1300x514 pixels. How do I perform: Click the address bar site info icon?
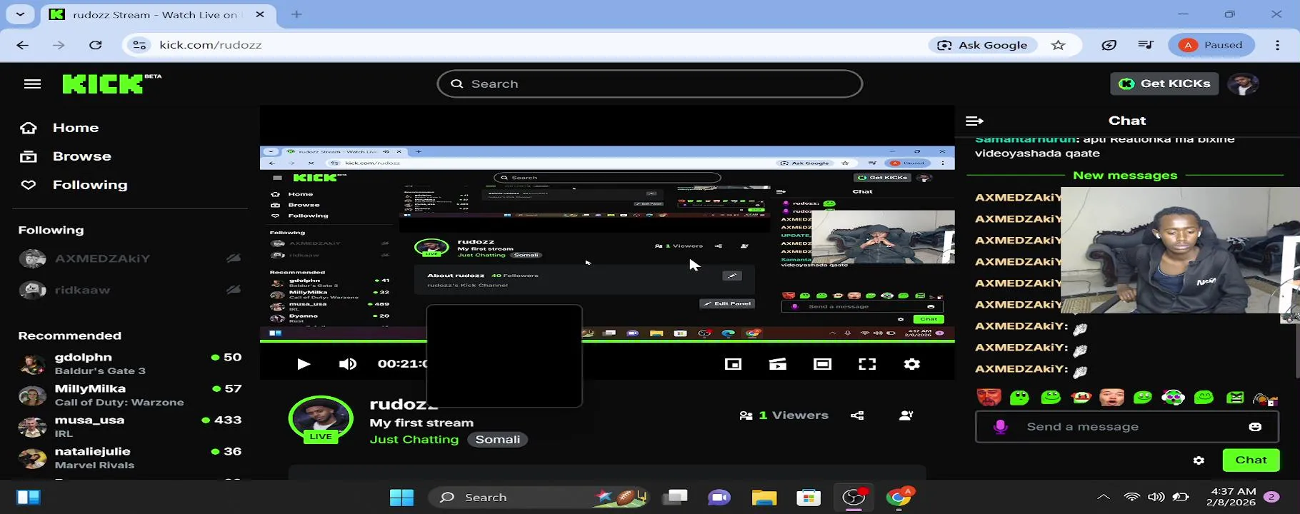(x=140, y=45)
